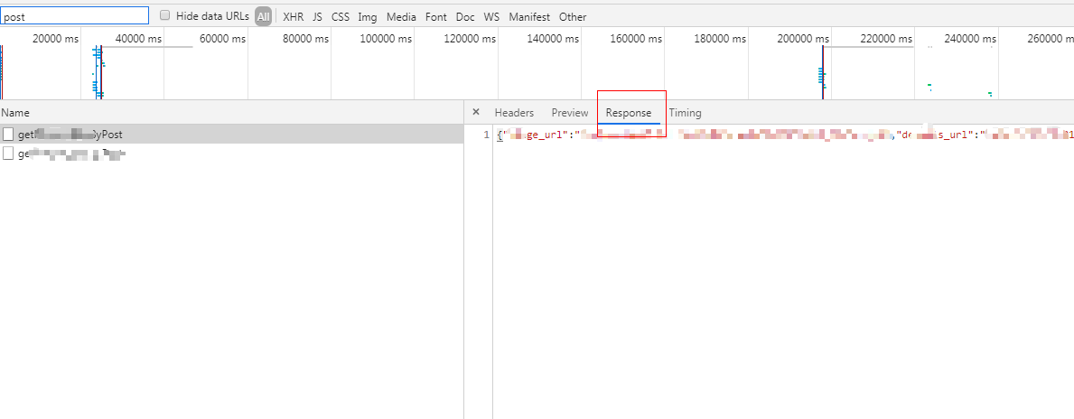Filter requests by Doc type
This screenshot has width=1074, height=419.
(465, 16)
